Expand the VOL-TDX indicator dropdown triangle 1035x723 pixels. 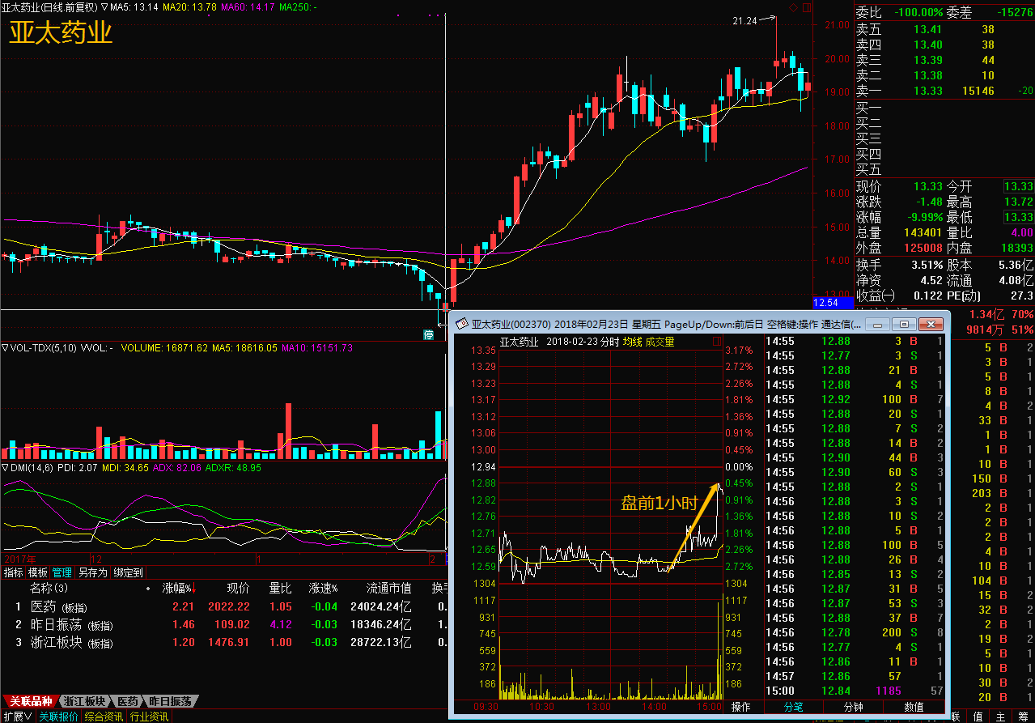pyautogui.click(x=5, y=348)
